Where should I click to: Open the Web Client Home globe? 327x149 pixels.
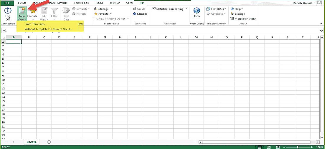[197, 10]
